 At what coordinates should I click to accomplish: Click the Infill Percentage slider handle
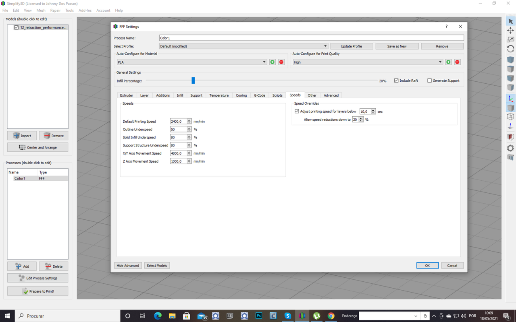[193, 80]
